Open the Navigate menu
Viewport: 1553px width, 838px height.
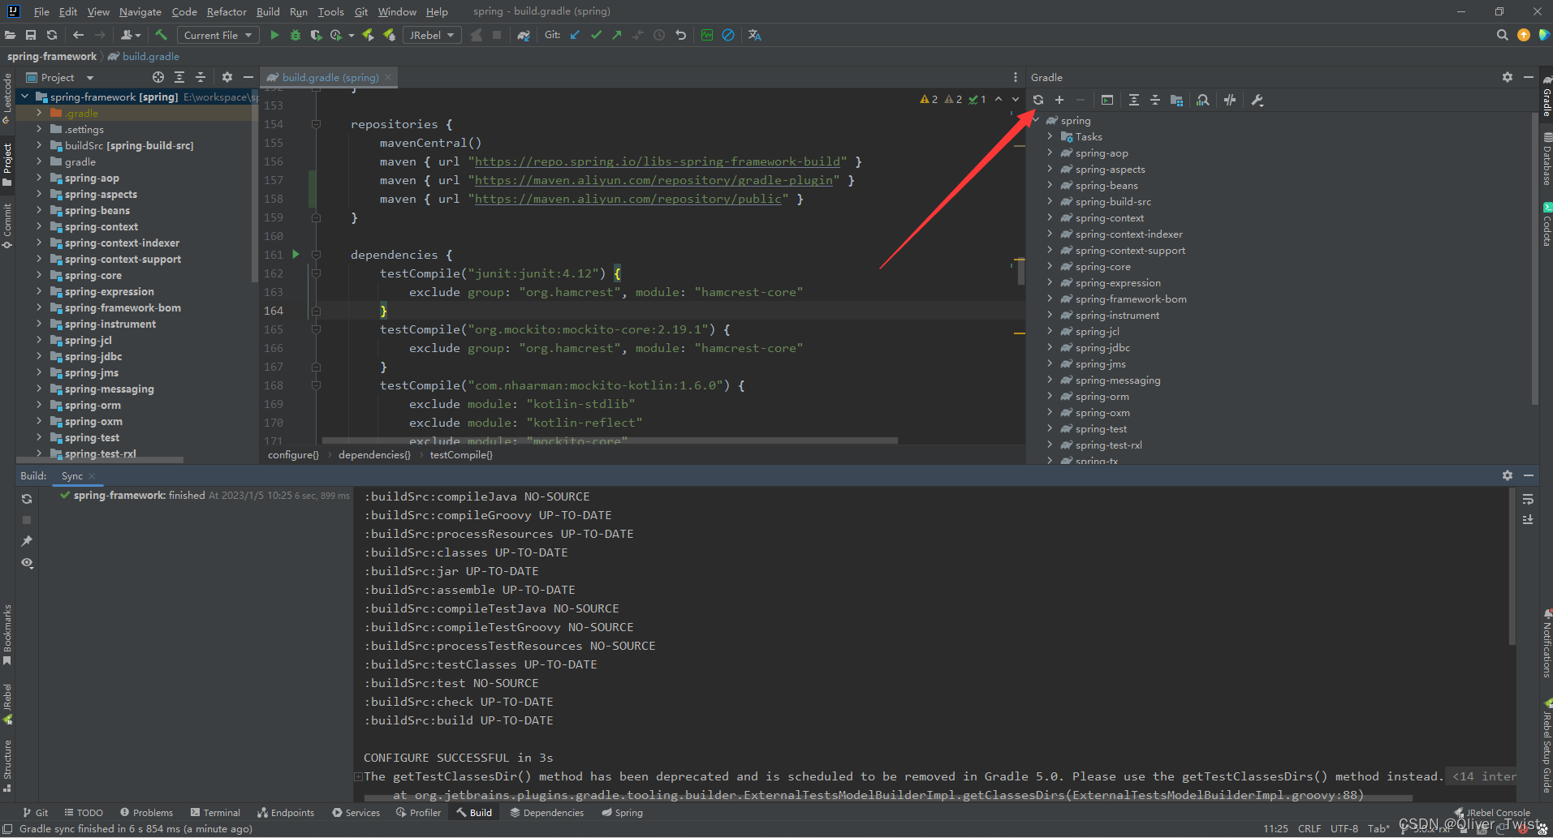pos(140,11)
